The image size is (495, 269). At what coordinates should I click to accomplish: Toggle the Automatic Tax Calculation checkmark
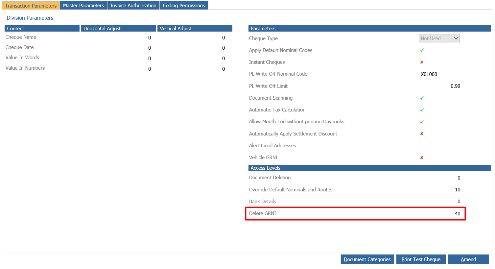pos(422,110)
